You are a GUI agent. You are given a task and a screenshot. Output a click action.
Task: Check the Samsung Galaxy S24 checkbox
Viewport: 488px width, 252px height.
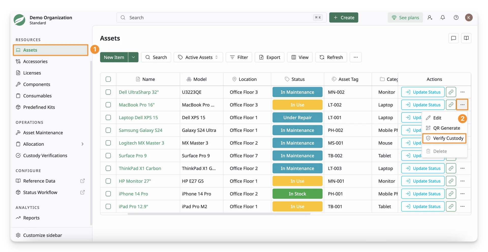tap(108, 130)
